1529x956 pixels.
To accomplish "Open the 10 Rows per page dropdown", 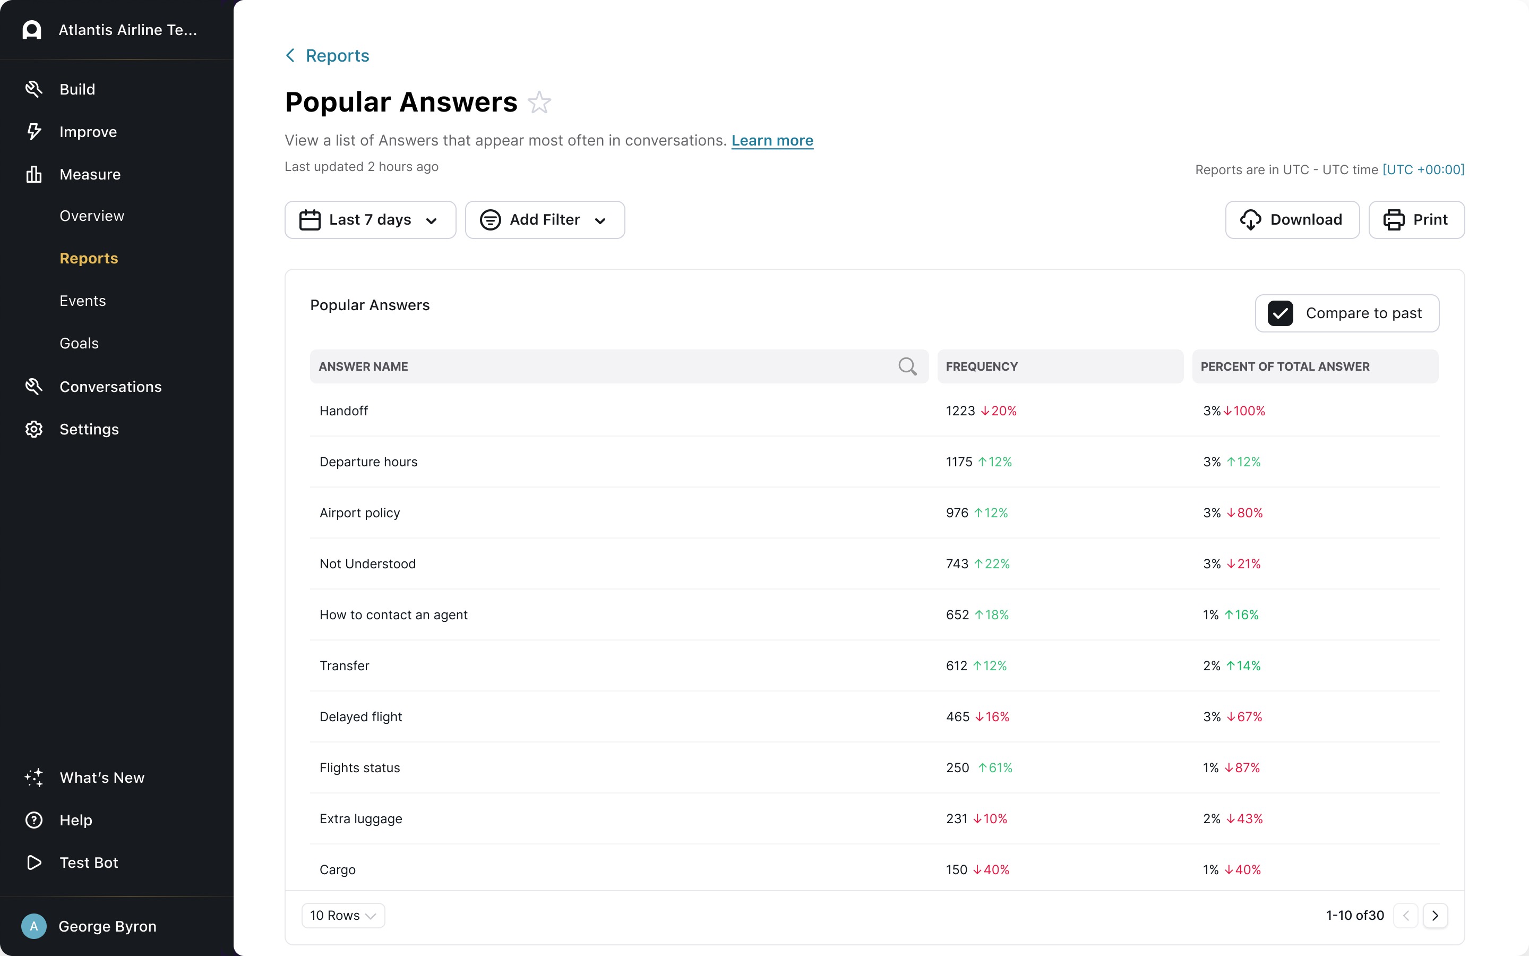I will (x=343, y=916).
